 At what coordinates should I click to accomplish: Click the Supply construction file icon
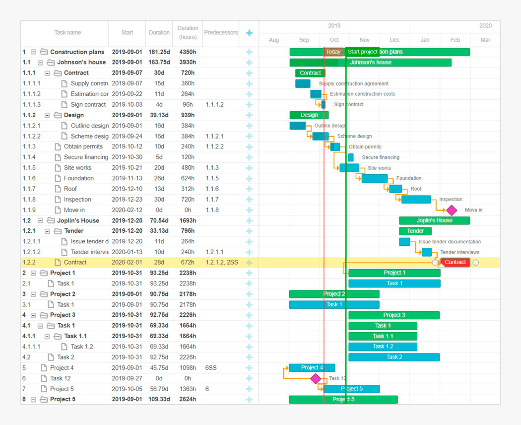tap(65, 83)
